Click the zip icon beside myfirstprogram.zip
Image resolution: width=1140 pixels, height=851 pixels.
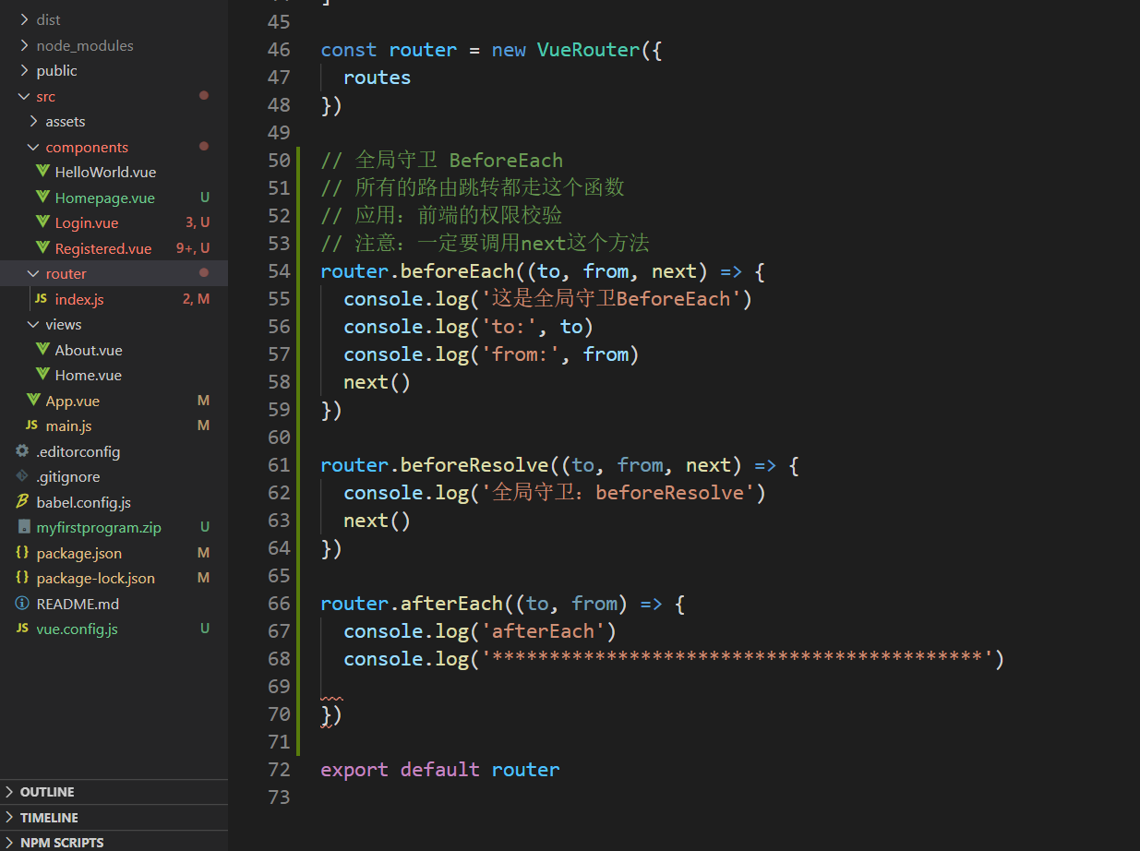[x=23, y=527]
